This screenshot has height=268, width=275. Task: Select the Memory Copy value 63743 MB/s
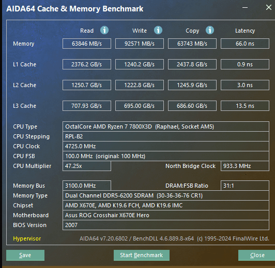pos(192,44)
